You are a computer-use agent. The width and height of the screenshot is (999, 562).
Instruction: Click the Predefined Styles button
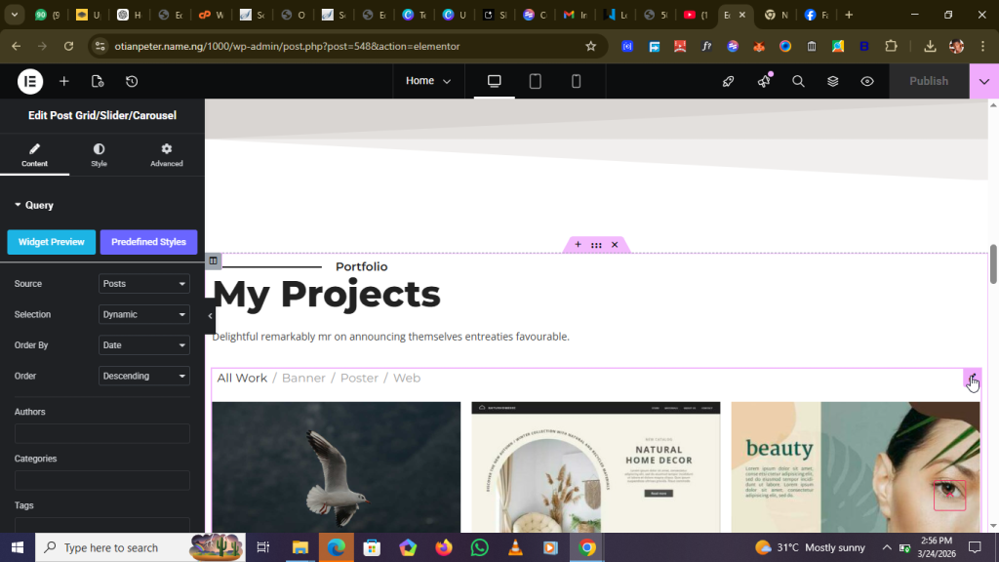148,242
